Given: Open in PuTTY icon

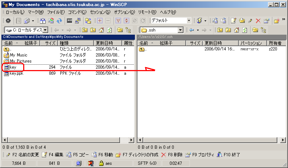Looking at the screenshot, I should point(78,21).
